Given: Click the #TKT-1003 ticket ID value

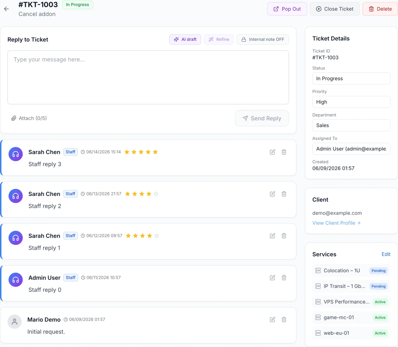Looking at the screenshot, I should click(x=326, y=57).
